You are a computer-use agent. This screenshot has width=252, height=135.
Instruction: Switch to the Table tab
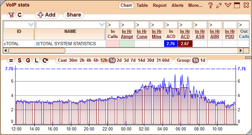click(x=142, y=6)
